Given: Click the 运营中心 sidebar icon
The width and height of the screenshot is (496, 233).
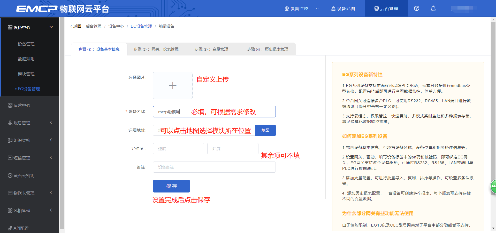Looking at the screenshot, I should (10, 105).
